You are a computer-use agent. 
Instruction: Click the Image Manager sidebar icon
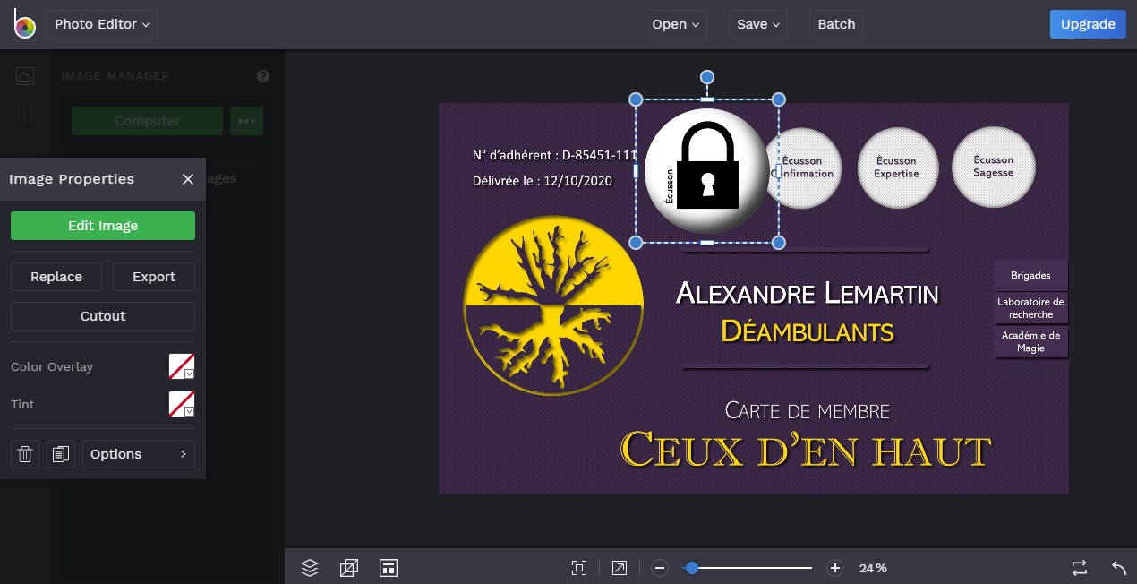(x=25, y=76)
